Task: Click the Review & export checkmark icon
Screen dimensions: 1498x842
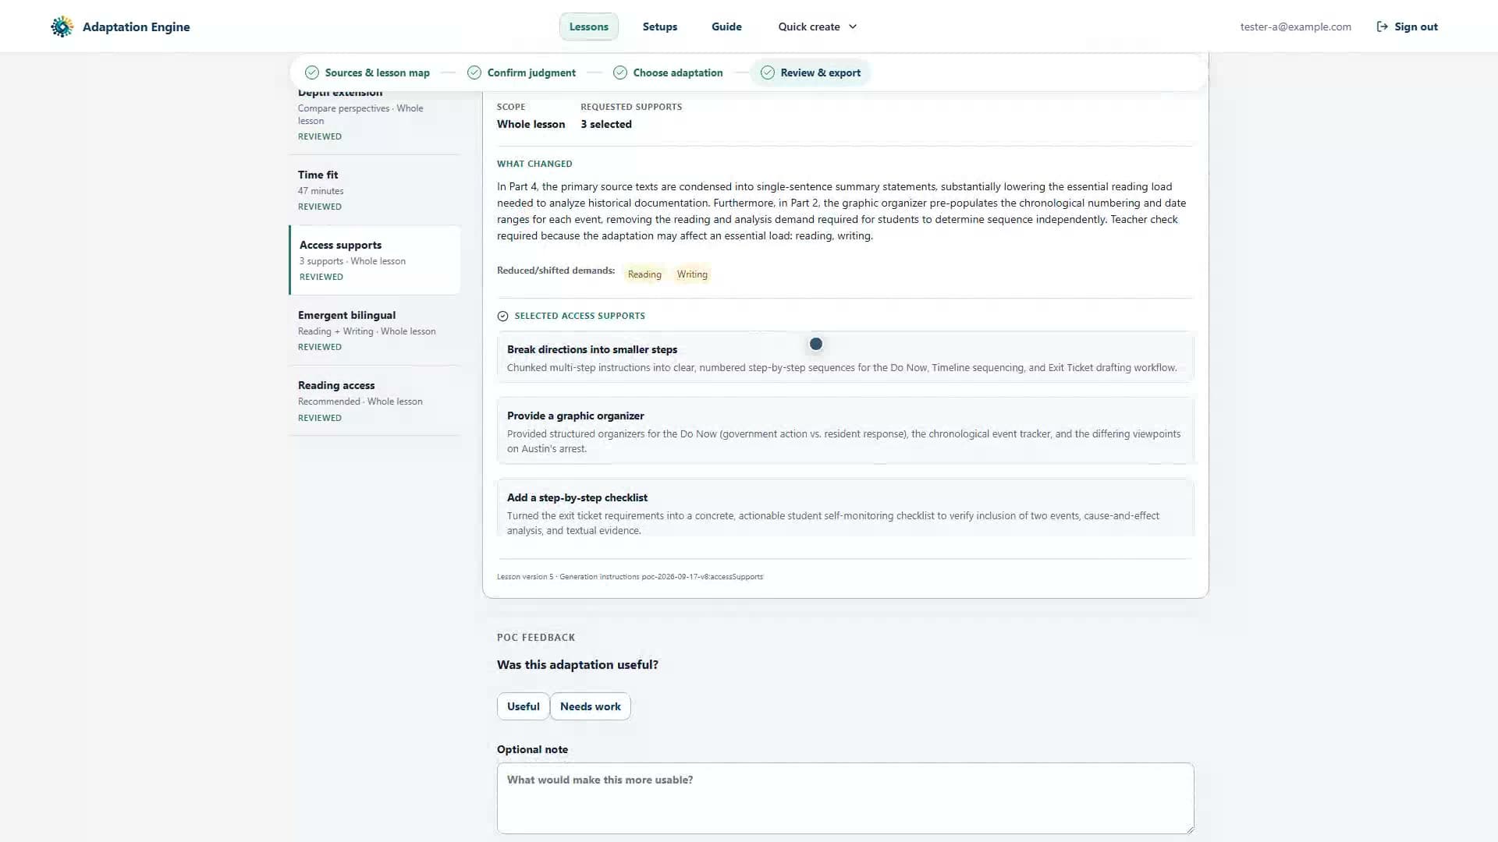Action: [x=768, y=73]
